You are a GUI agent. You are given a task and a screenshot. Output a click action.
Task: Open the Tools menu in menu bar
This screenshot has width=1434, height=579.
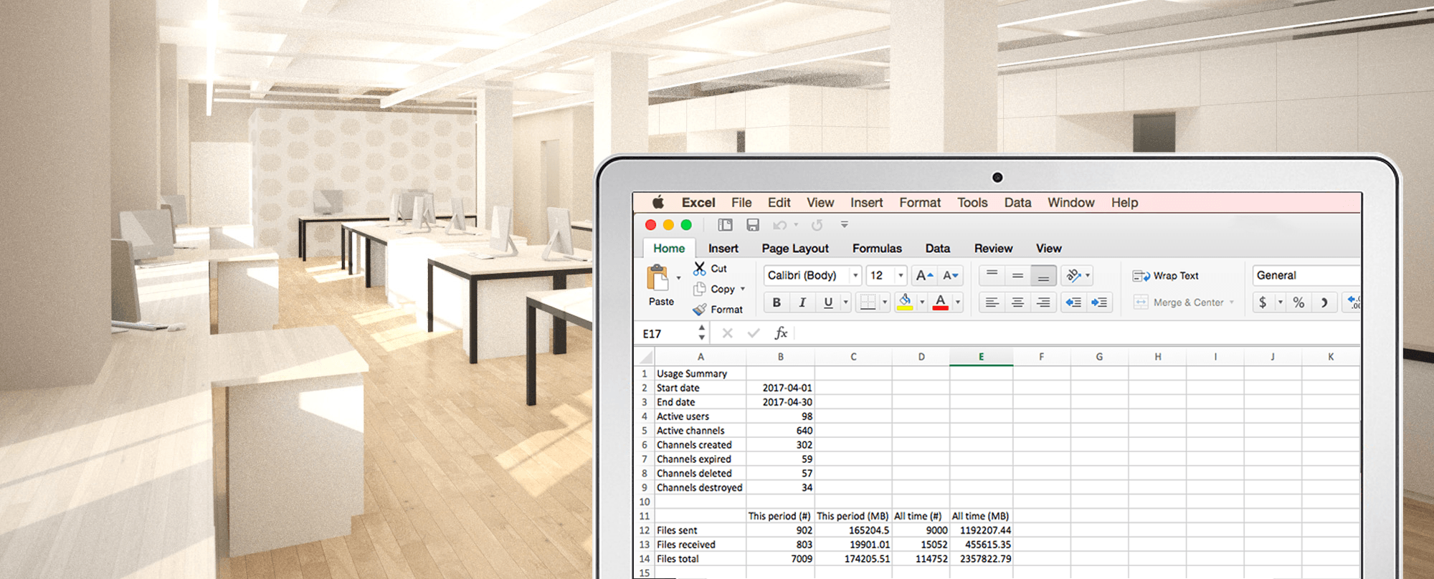point(972,203)
